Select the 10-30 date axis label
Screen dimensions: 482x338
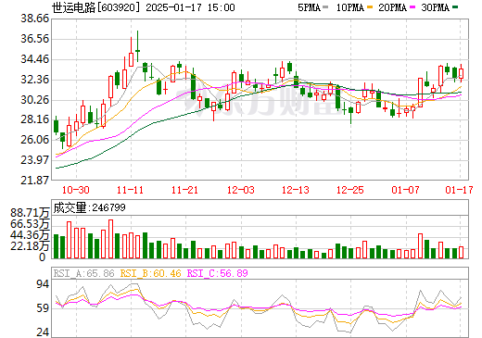(x=76, y=190)
